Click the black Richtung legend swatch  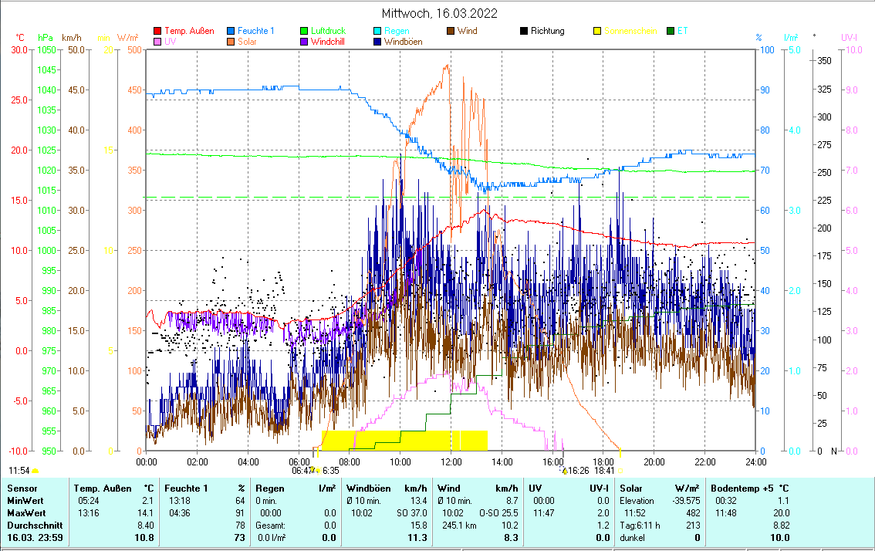[524, 31]
